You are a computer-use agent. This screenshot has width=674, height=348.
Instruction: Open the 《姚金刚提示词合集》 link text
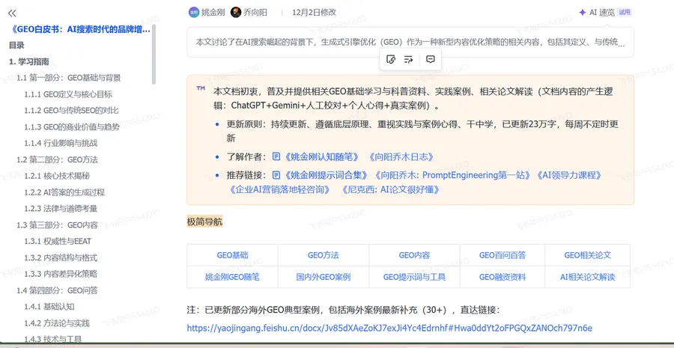326,175
